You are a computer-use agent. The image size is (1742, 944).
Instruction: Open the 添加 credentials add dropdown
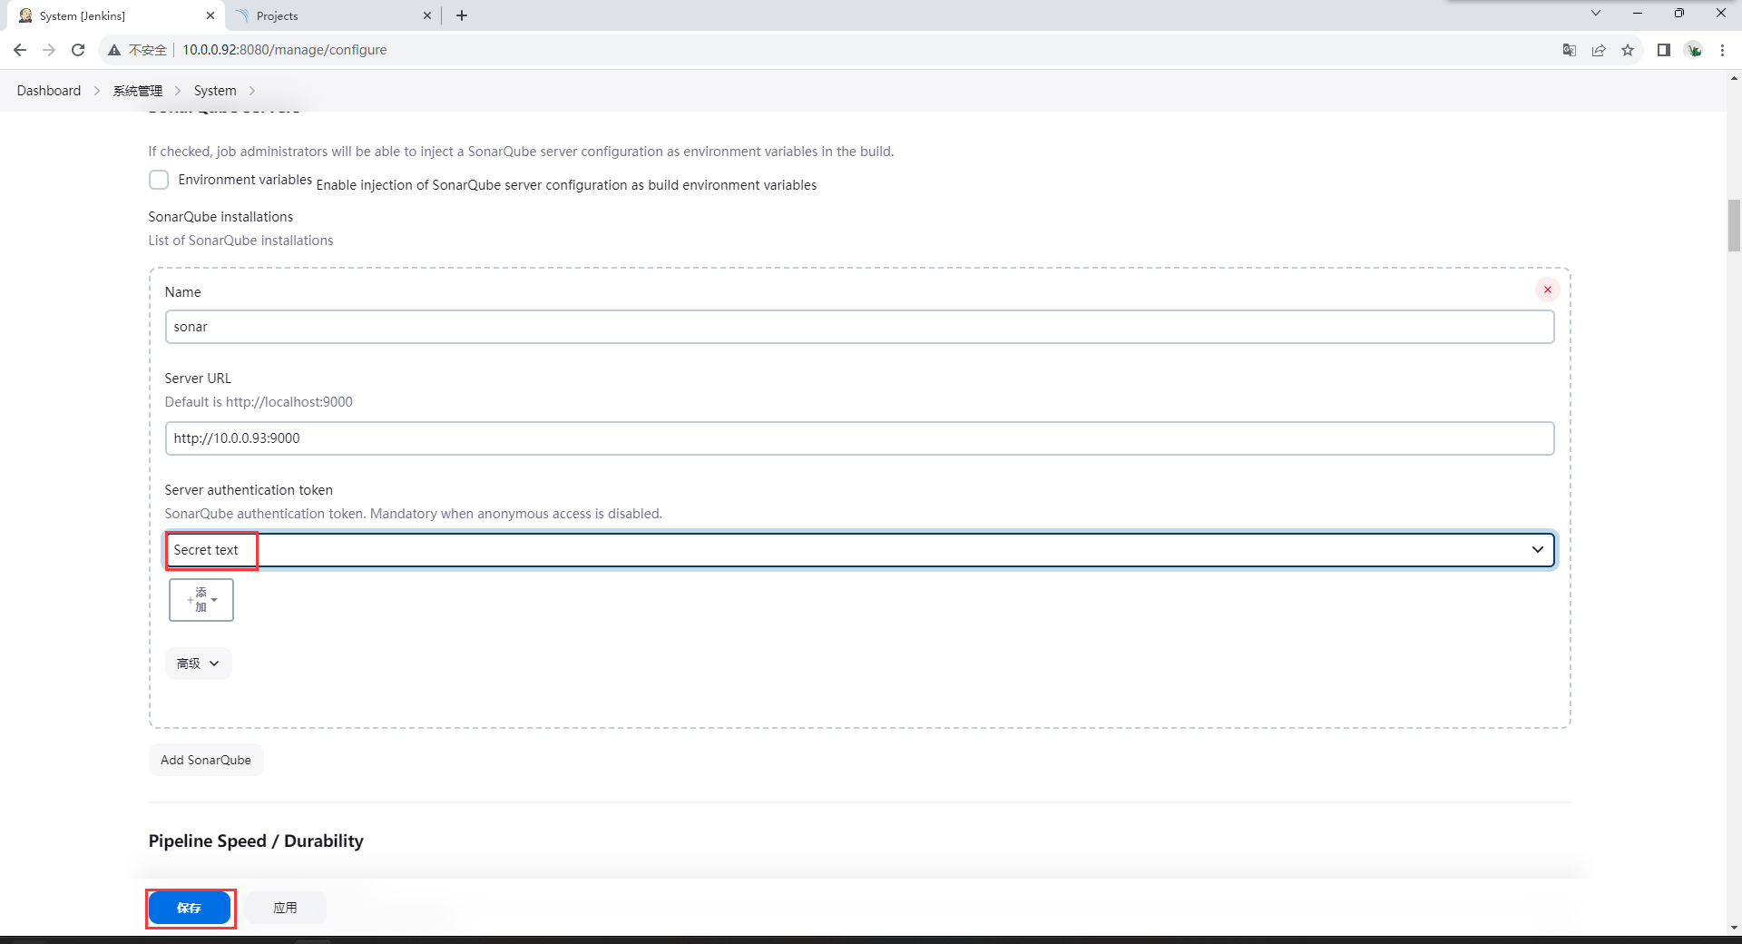pos(201,600)
